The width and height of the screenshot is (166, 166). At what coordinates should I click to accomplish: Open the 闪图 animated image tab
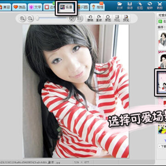click(x=83, y=7)
